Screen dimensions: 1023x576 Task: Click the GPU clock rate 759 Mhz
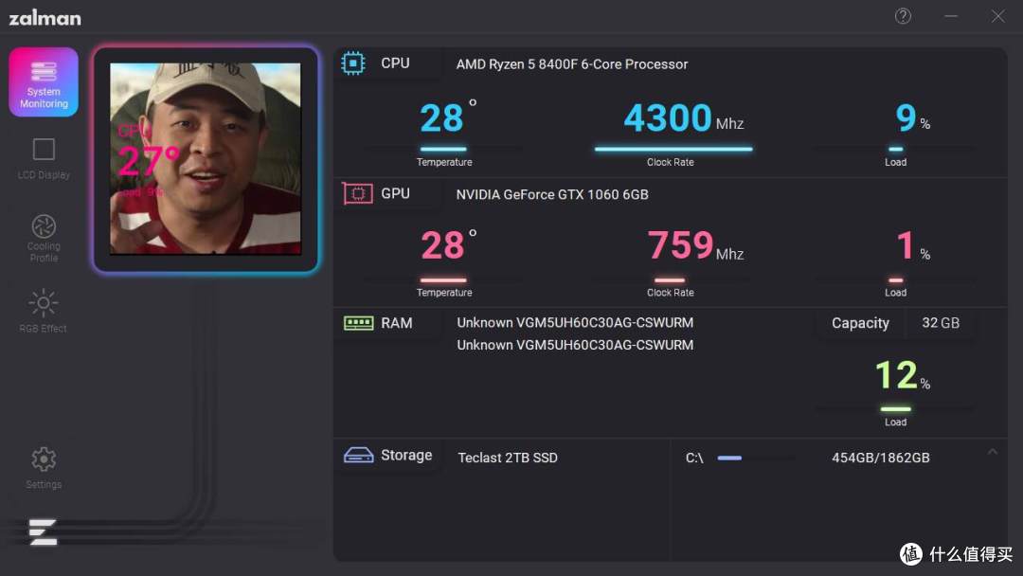pyautogui.click(x=695, y=246)
